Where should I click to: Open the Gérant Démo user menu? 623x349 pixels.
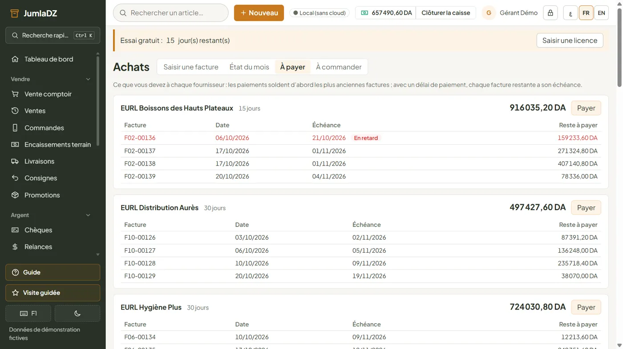[x=510, y=13]
